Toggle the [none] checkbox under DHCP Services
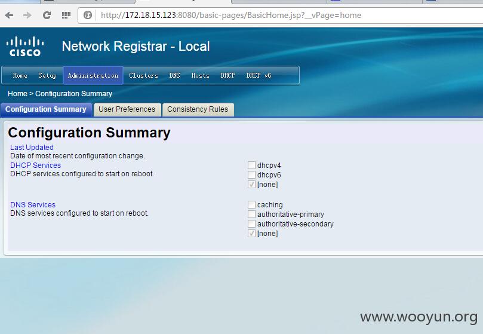Screen dimensions: 483x334 coord(251,185)
